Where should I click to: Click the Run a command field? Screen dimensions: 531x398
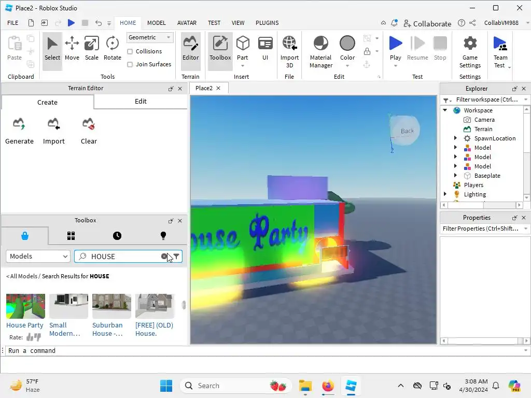coord(264,351)
